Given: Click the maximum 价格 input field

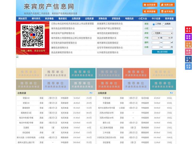Looking at the screenshot, I should [x=166, y=47].
